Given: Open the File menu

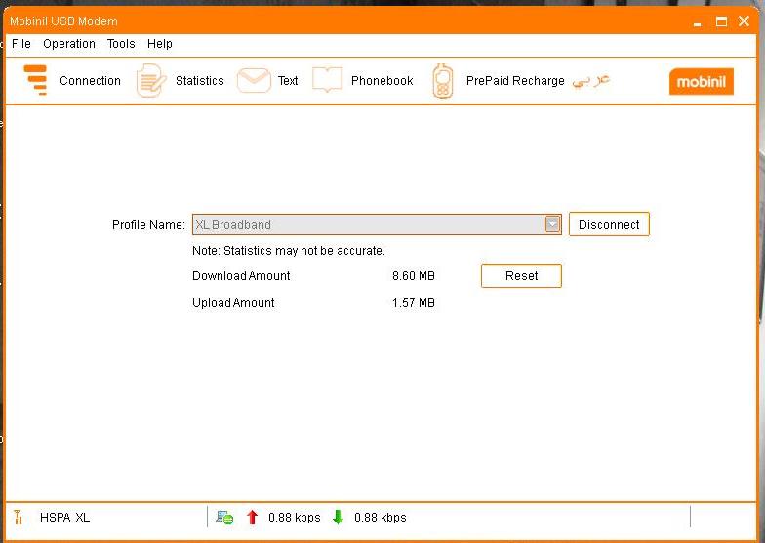Looking at the screenshot, I should click(x=21, y=44).
